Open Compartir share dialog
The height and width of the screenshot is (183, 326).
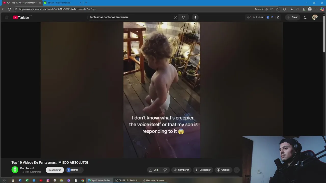pyautogui.click(x=181, y=170)
